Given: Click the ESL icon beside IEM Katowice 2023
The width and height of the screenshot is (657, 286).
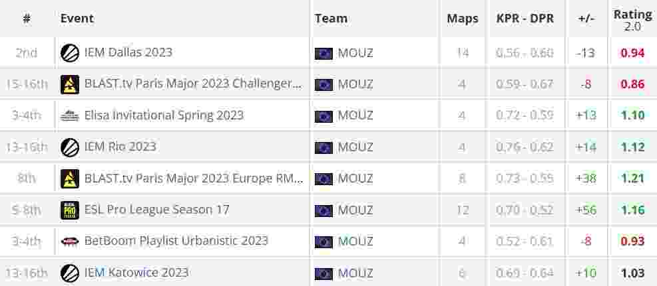Looking at the screenshot, I should pyautogui.click(x=69, y=273).
